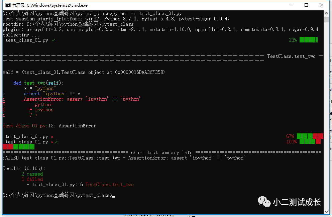This screenshot has width=332, height=217.
Task: Click the 'rootdir:' line
Action: pos(68,24)
